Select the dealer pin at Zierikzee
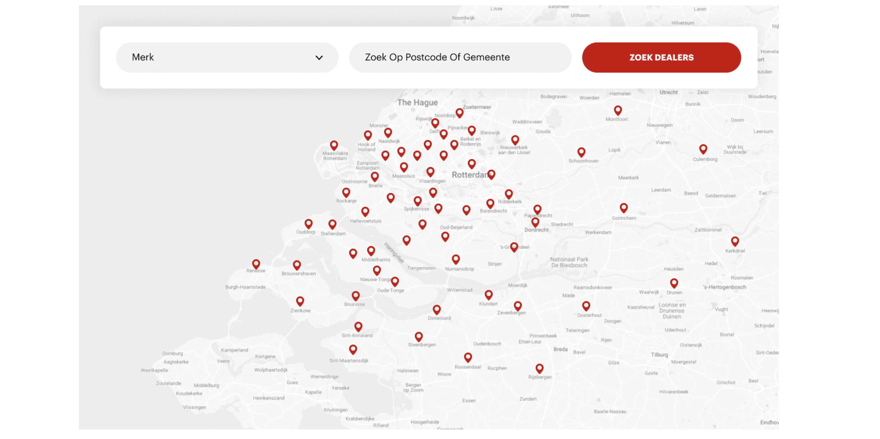880x439 pixels. [300, 301]
